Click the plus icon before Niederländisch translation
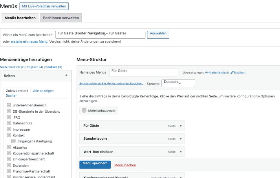The image size is (280, 178). pos(207,72)
